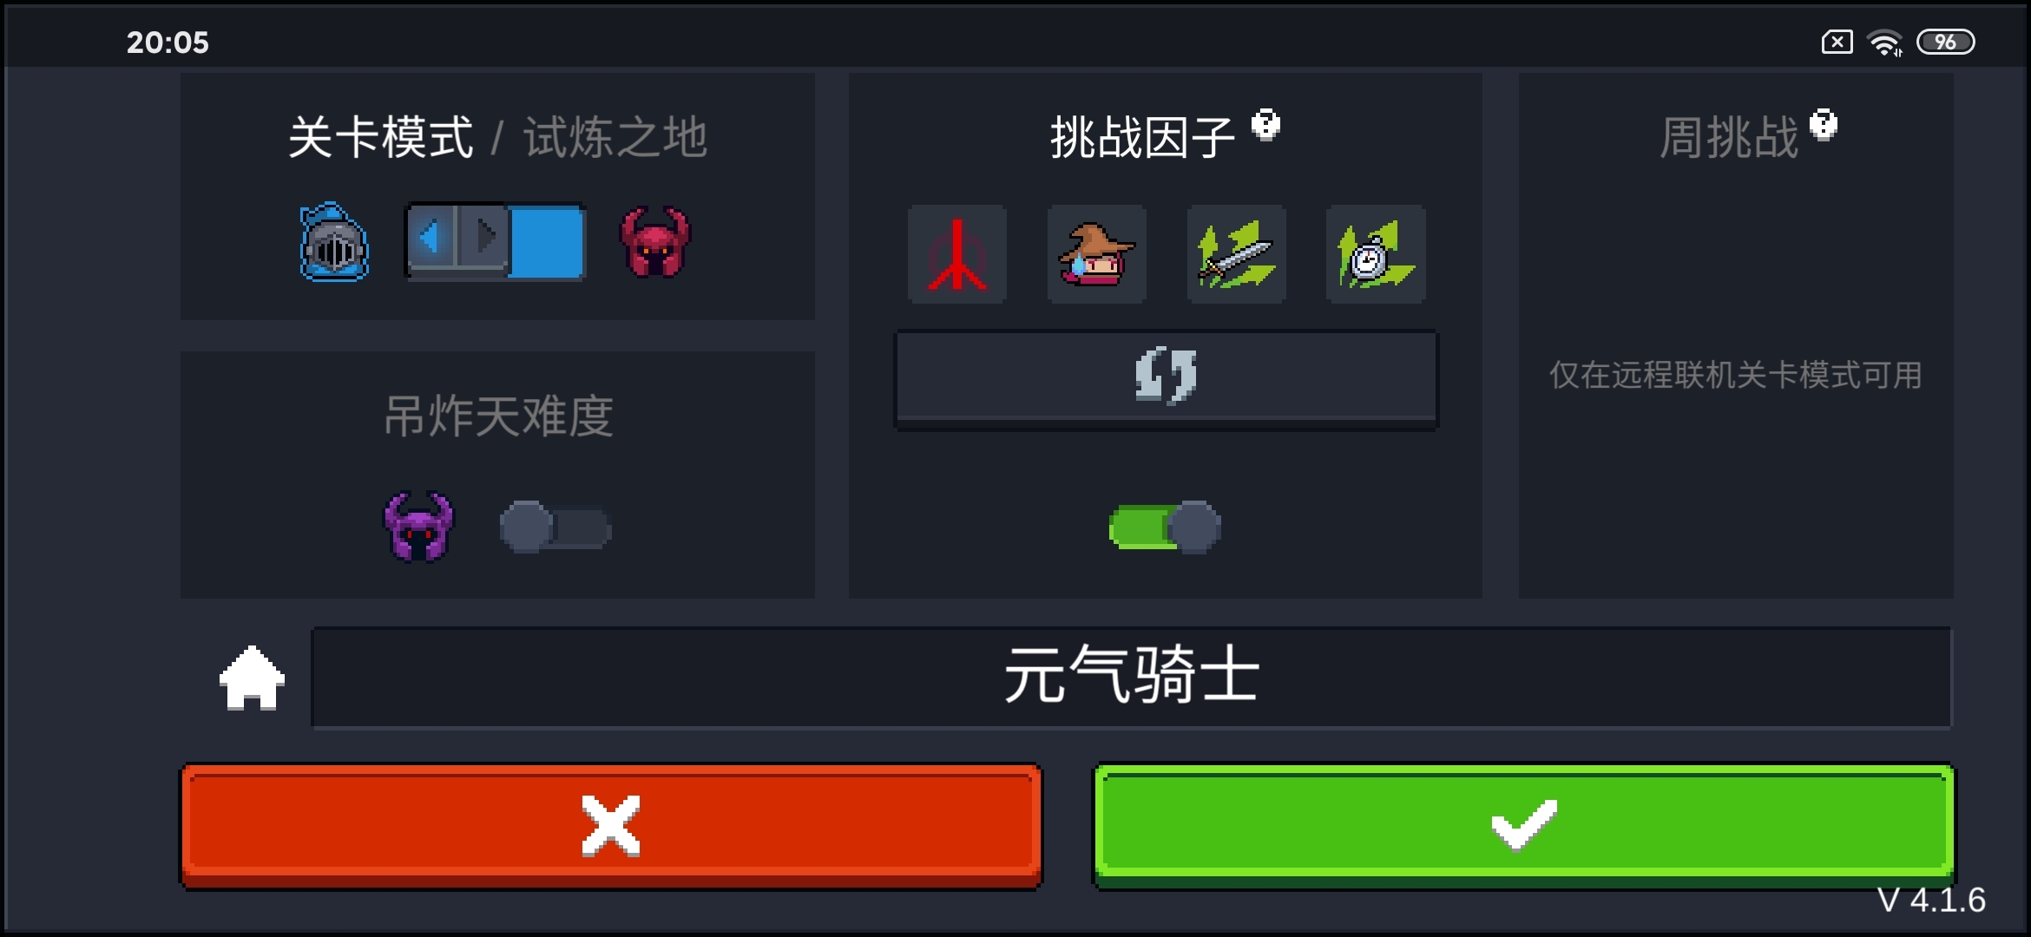This screenshot has width=2031, height=937.
Task: Switch to 试炼之地 mode tab
Action: [x=615, y=137]
